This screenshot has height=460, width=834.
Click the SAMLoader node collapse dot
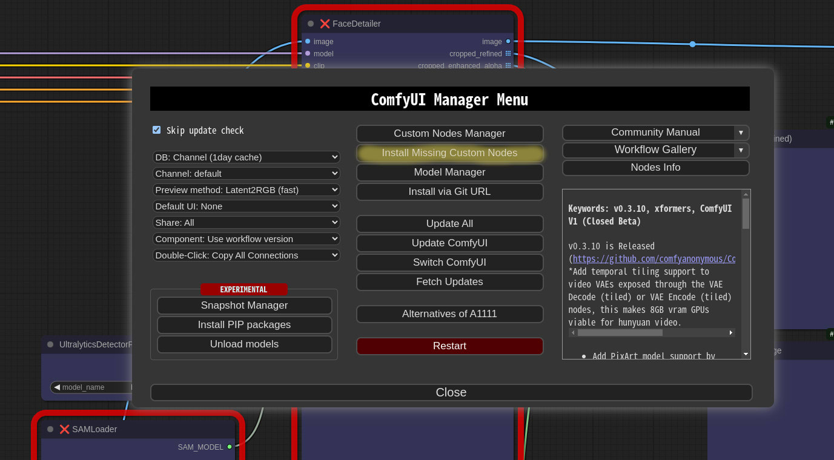(x=50, y=429)
